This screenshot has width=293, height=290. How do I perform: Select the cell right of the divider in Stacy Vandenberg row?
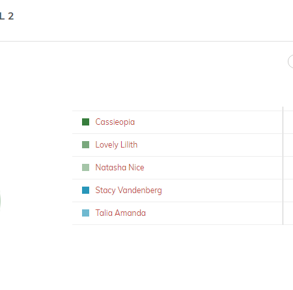(x=288, y=191)
